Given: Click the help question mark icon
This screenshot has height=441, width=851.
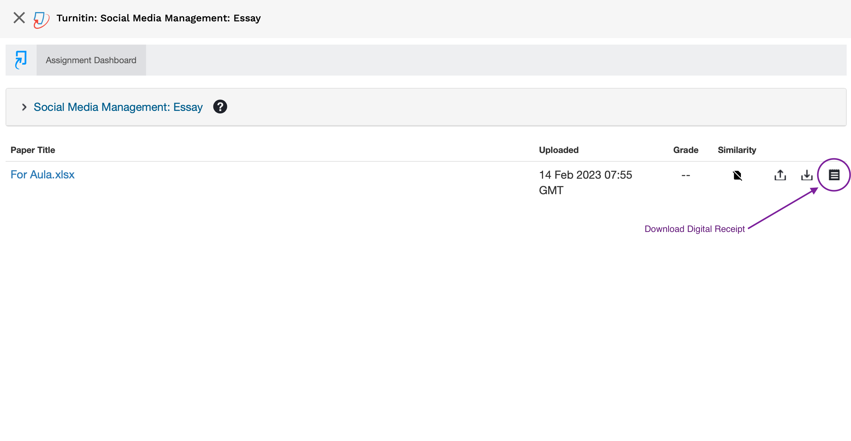Looking at the screenshot, I should click(220, 107).
